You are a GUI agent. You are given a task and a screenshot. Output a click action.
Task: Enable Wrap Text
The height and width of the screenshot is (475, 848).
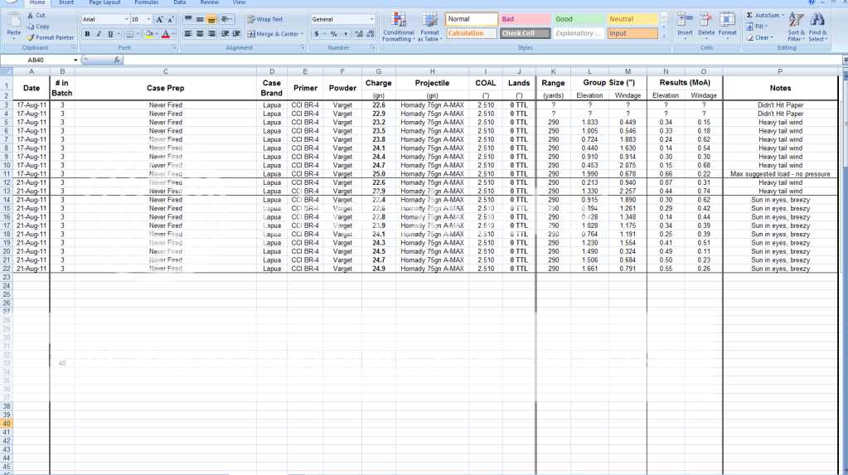(x=265, y=19)
